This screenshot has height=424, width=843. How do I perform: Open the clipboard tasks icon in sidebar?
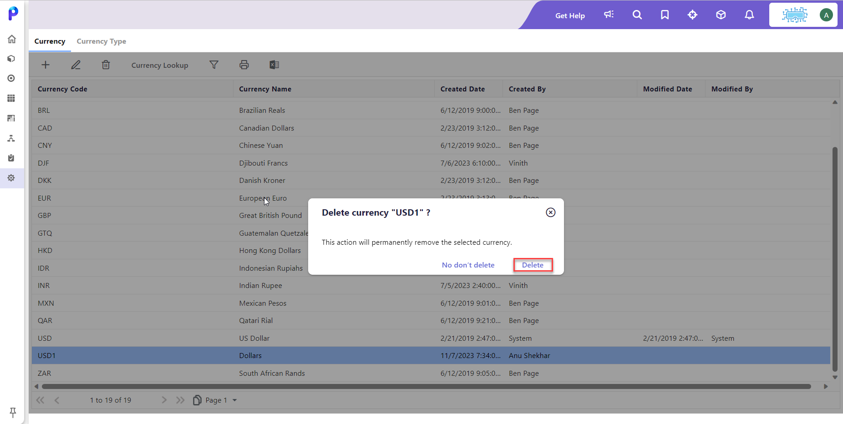click(11, 158)
